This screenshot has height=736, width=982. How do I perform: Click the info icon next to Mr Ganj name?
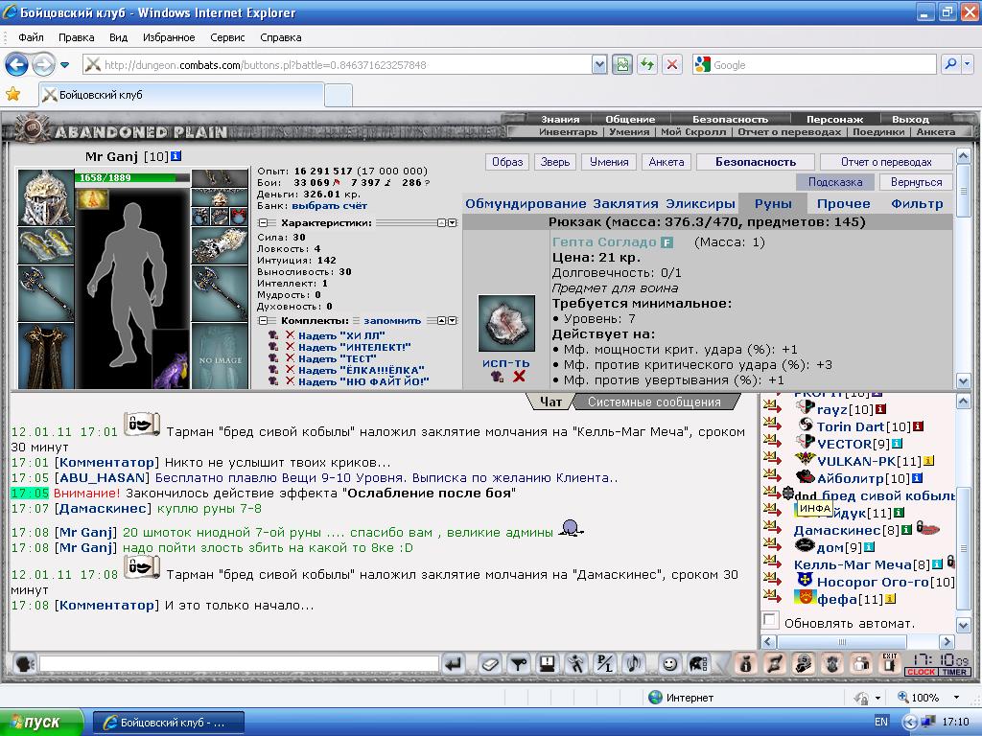(x=176, y=156)
